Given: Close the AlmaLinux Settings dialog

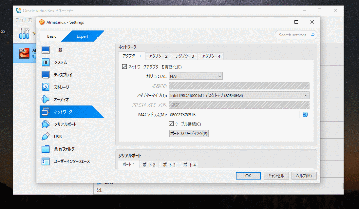Looking at the screenshot, I should coord(312,22).
